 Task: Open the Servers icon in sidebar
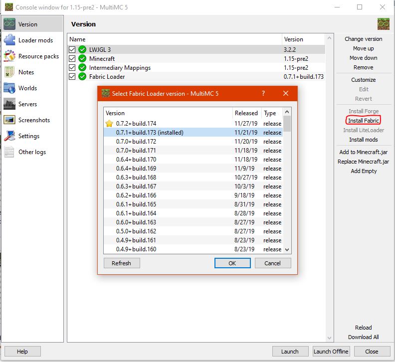pos(9,104)
